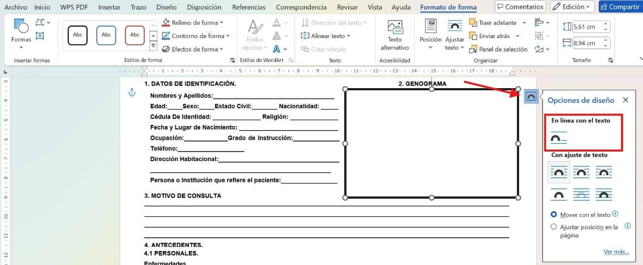The width and height of the screenshot is (643, 265).
Task: Click the shape width field 8,94 cm
Action: [587, 43]
